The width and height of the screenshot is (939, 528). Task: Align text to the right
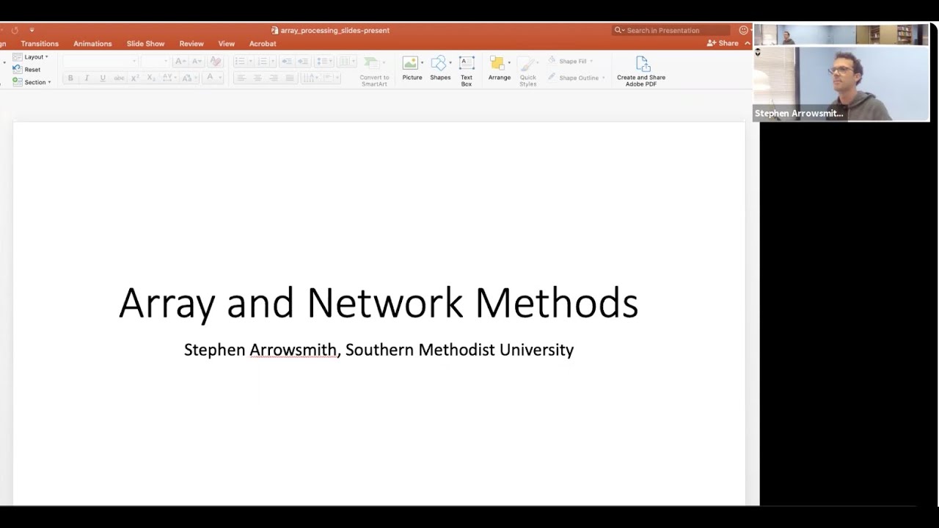click(273, 78)
